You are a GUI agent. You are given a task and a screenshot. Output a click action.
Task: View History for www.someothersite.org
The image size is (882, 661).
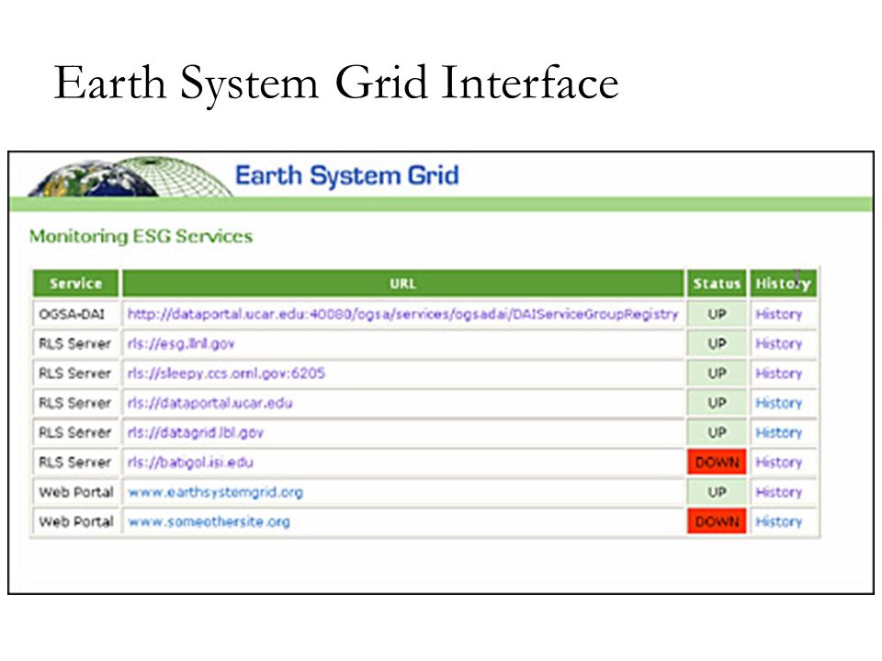click(x=778, y=522)
